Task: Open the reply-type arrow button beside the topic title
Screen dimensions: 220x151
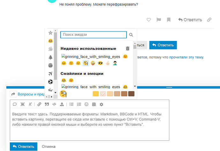Action: pyautogui.click(x=13, y=94)
